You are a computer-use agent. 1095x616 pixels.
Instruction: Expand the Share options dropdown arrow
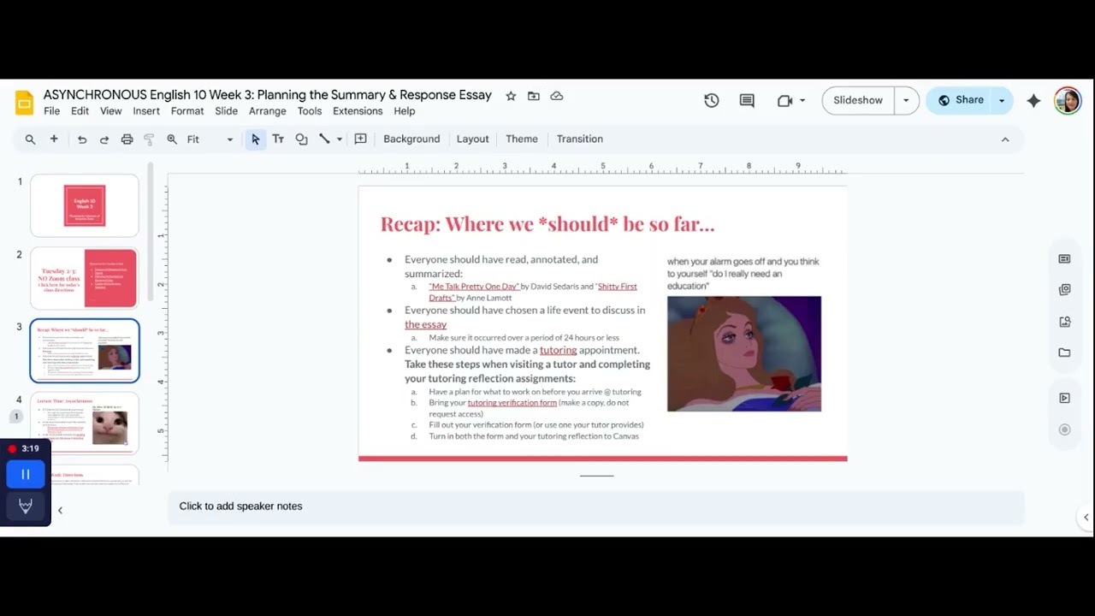tap(1002, 100)
